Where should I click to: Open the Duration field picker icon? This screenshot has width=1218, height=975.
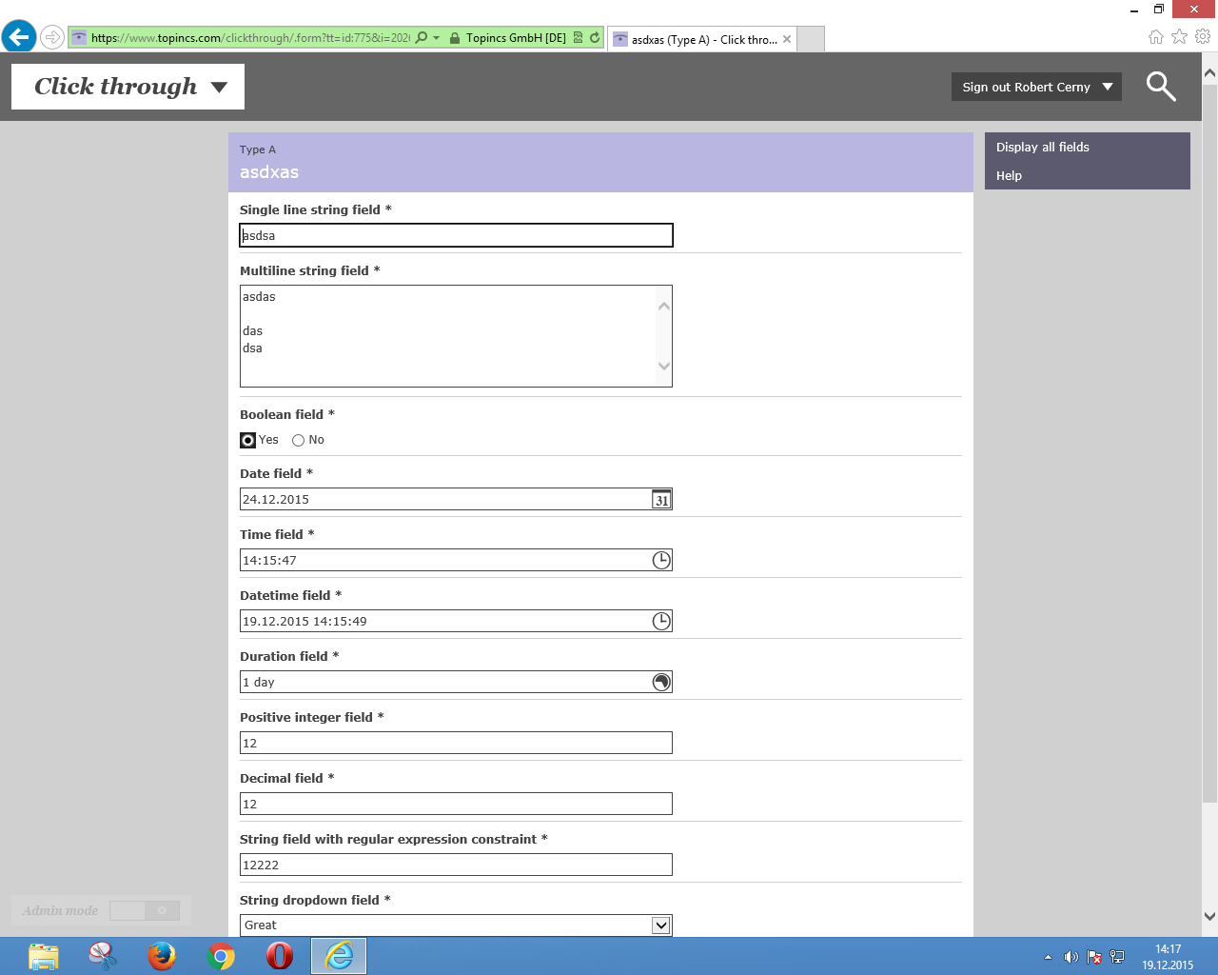[x=661, y=683]
